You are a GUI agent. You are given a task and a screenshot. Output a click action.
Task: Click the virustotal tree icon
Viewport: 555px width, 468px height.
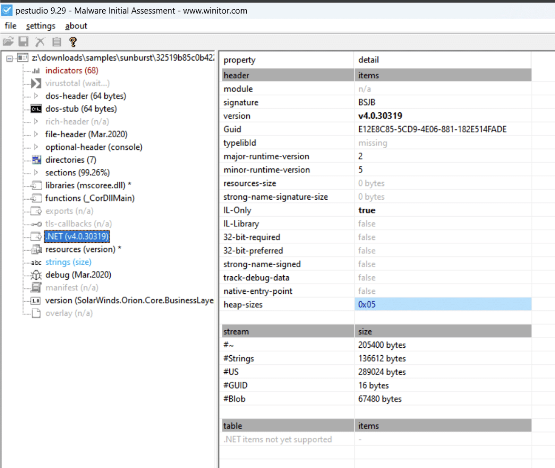36,83
